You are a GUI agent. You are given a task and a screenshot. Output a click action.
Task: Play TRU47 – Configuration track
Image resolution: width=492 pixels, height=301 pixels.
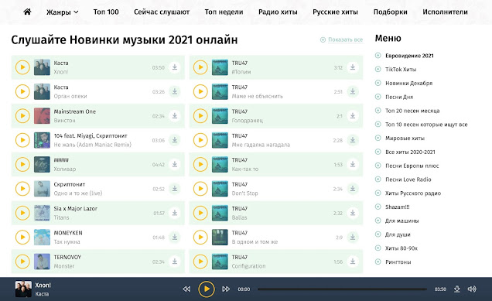pos(200,262)
